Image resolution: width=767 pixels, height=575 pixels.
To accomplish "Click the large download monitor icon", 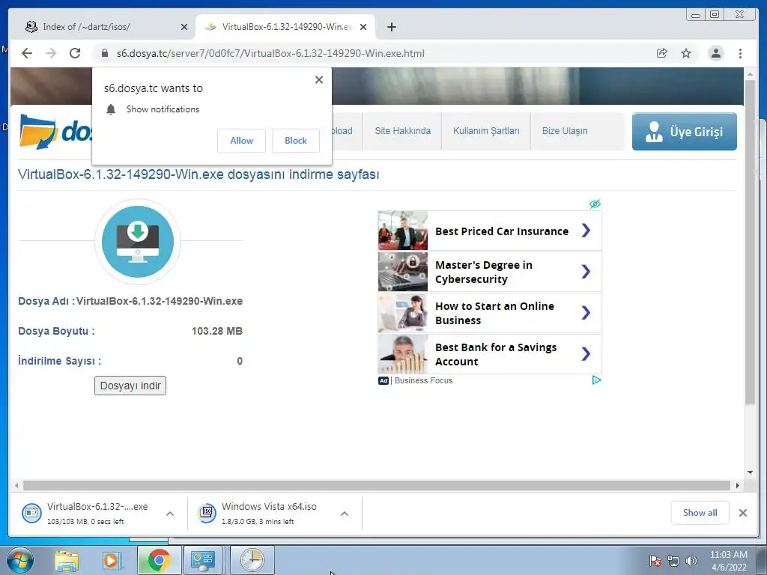I will tap(138, 242).
